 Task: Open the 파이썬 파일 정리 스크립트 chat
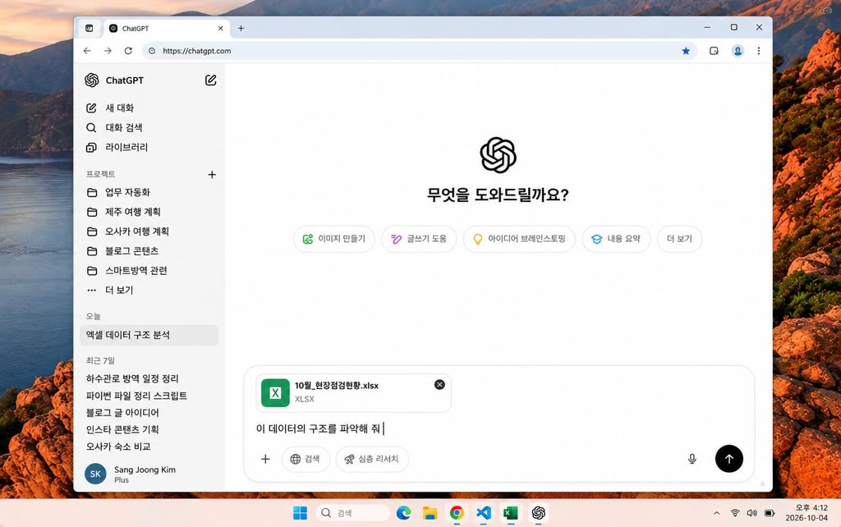coord(137,396)
